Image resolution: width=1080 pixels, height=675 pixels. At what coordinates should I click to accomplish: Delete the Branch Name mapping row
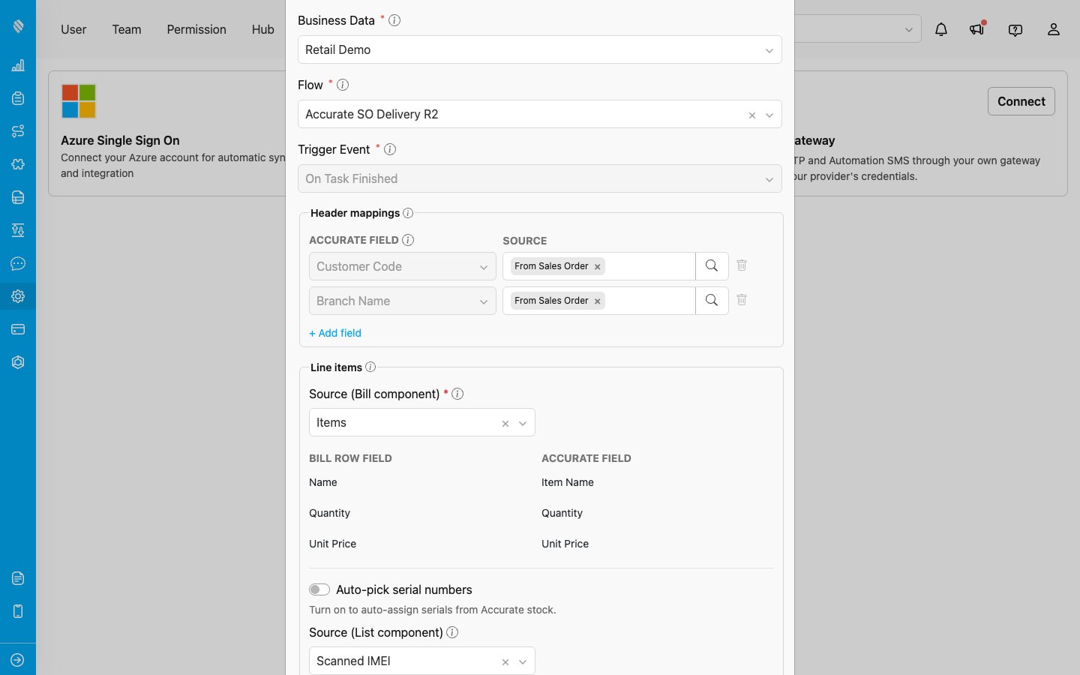742,300
